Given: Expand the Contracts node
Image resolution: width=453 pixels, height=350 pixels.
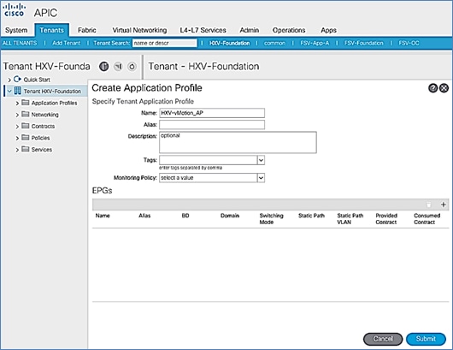Looking at the screenshot, I should pos(17,127).
